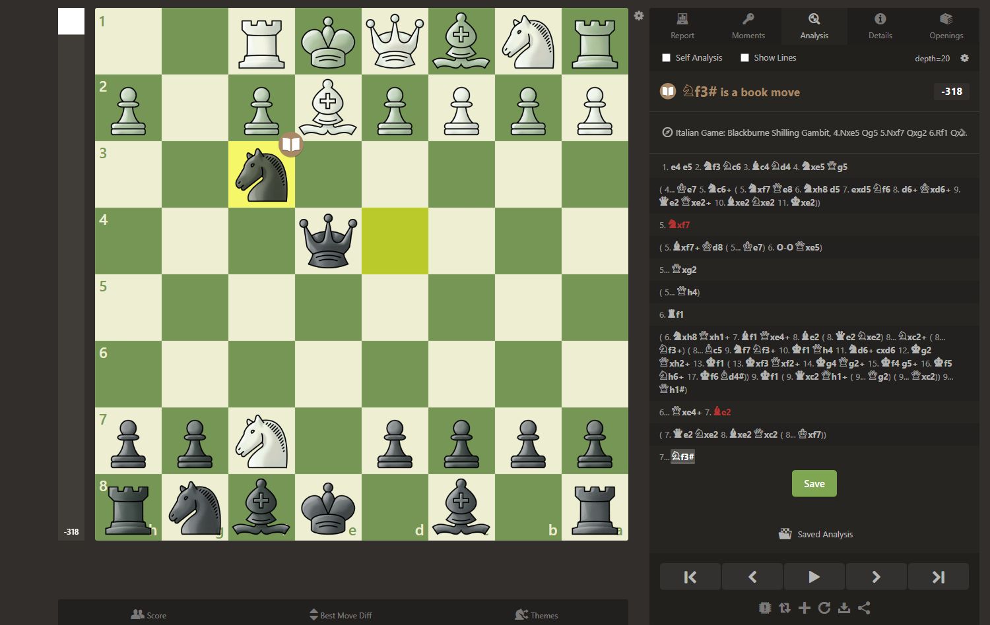990x625 pixels.
Task: Click the Save button
Action: [x=814, y=483]
